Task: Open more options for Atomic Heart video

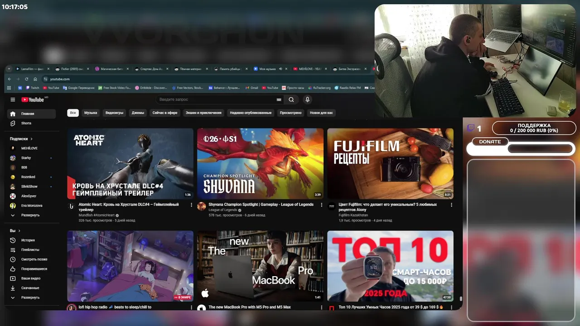Action: (x=191, y=205)
